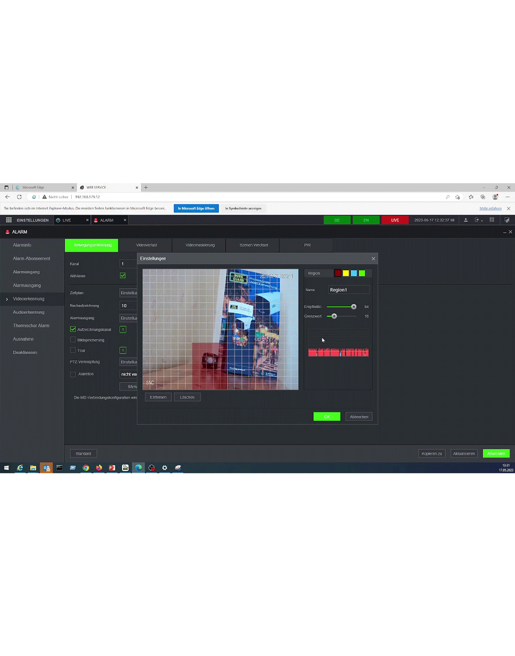Enable the Bildspeicherung checkbox
The image size is (515, 656).
(x=73, y=340)
